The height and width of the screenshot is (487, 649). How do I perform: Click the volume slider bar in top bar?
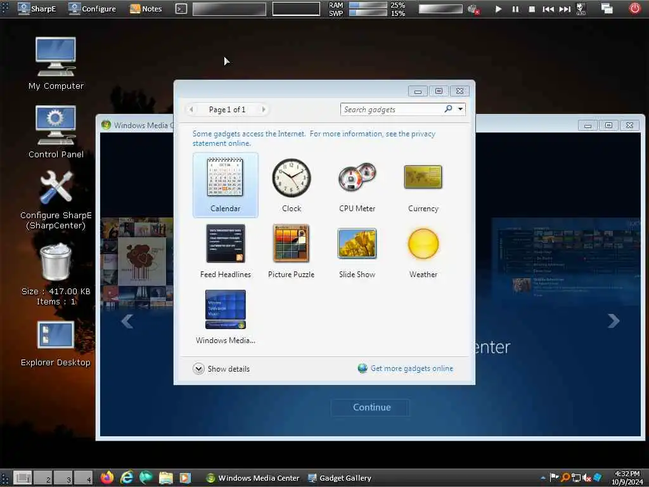tap(441, 9)
